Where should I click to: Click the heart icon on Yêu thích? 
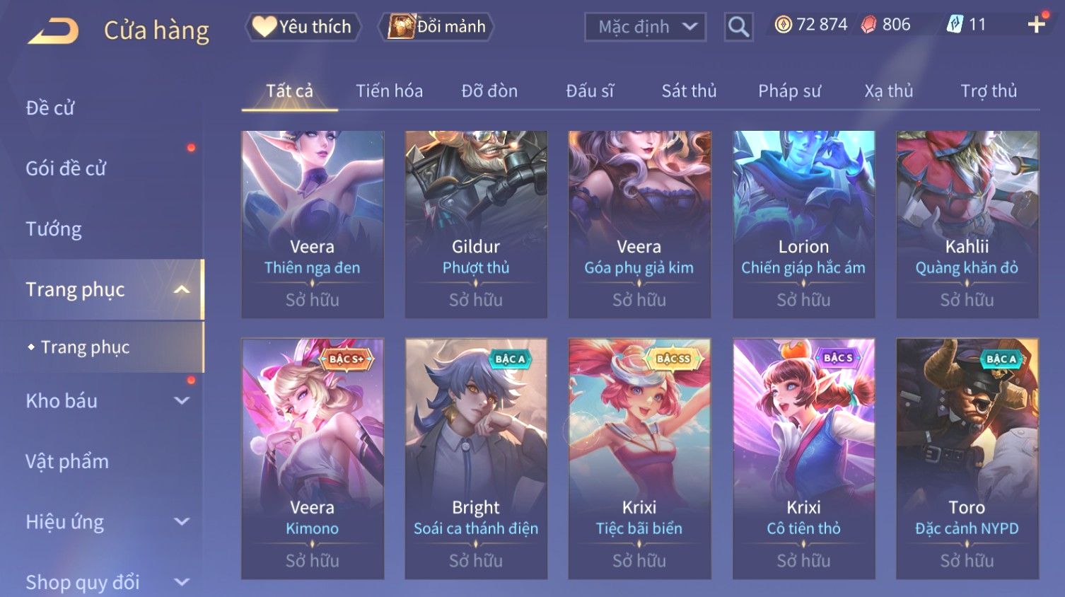[264, 27]
